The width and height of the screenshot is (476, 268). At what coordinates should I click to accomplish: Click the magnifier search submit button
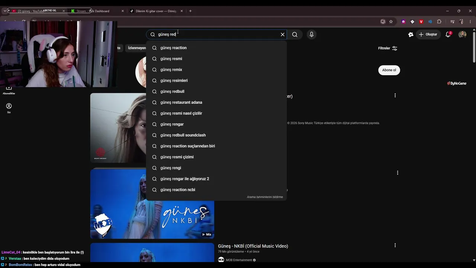coord(295,35)
